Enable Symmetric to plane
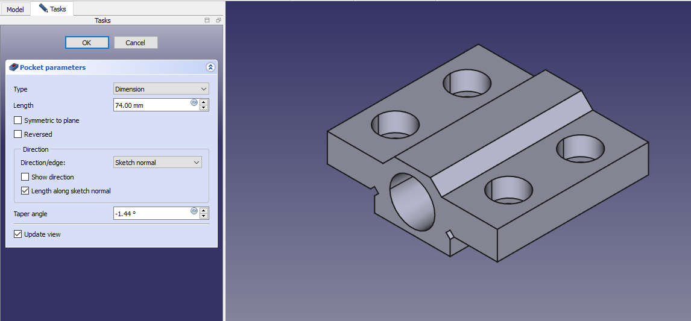The height and width of the screenshot is (321, 691). pos(17,120)
